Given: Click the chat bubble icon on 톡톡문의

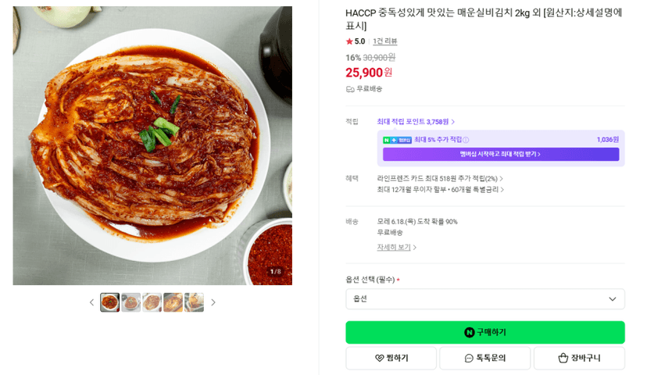Looking at the screenshot, I should coord(469,358).
